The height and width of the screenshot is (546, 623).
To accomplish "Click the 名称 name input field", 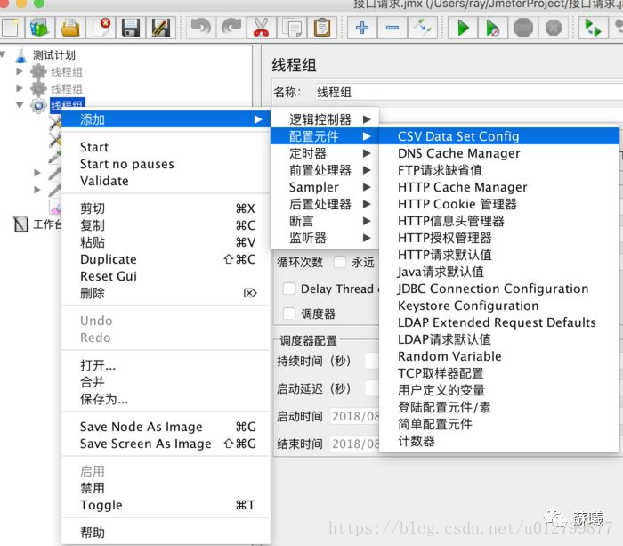I will [469, 92].
